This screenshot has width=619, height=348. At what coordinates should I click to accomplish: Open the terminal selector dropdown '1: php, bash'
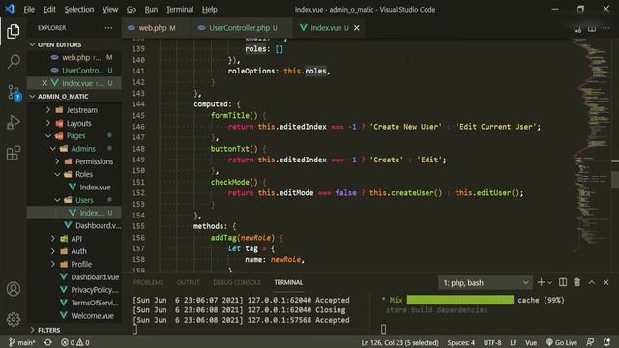point(486,283)
